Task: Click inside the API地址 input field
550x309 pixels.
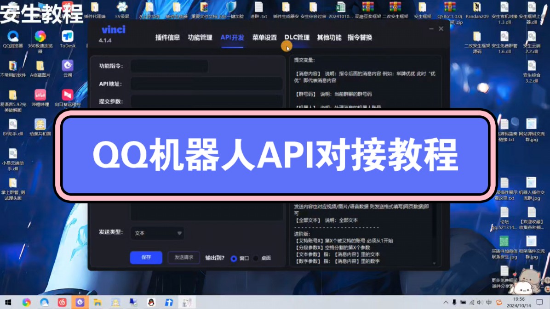Action: point(207,84)
